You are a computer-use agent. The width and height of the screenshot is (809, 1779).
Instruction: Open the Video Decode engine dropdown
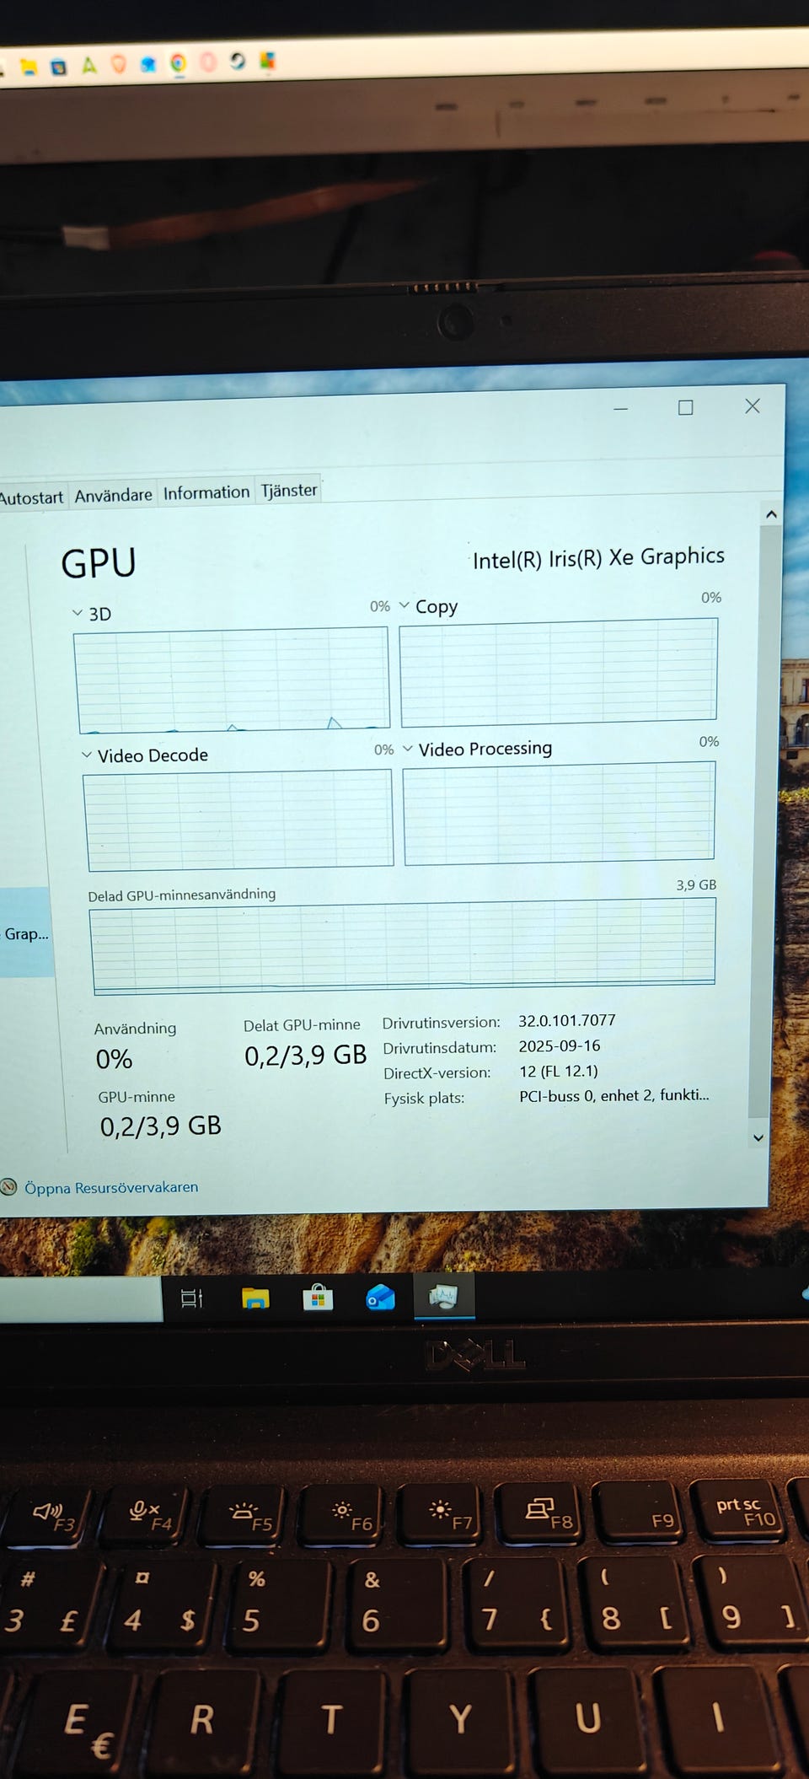(87, 755)
